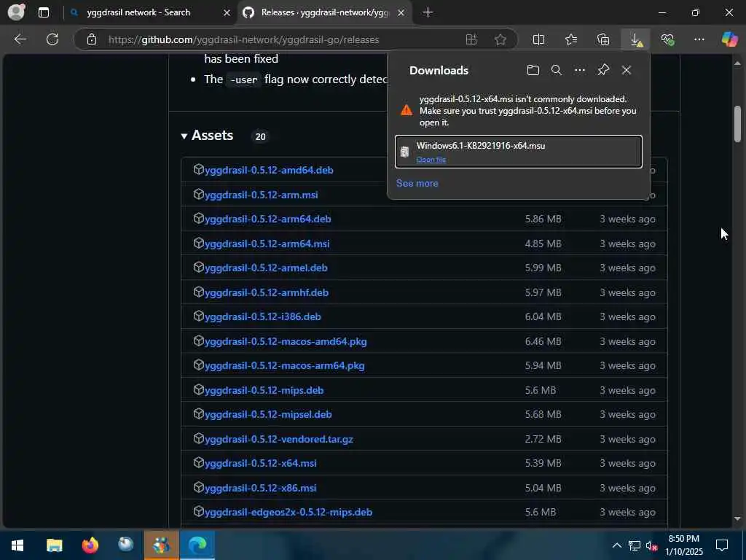746x560 pixels.
Task: Open File Explorer from the taskbar
Action: [54, 545]
